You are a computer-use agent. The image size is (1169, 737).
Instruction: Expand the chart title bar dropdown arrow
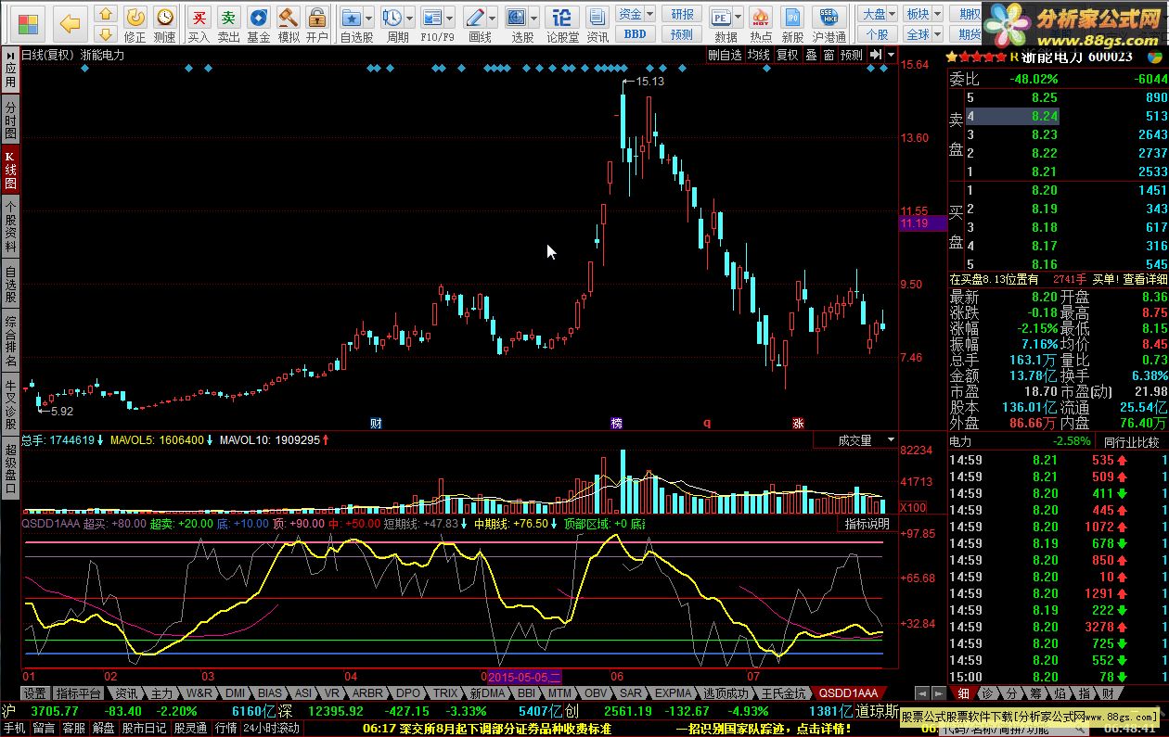891,55
